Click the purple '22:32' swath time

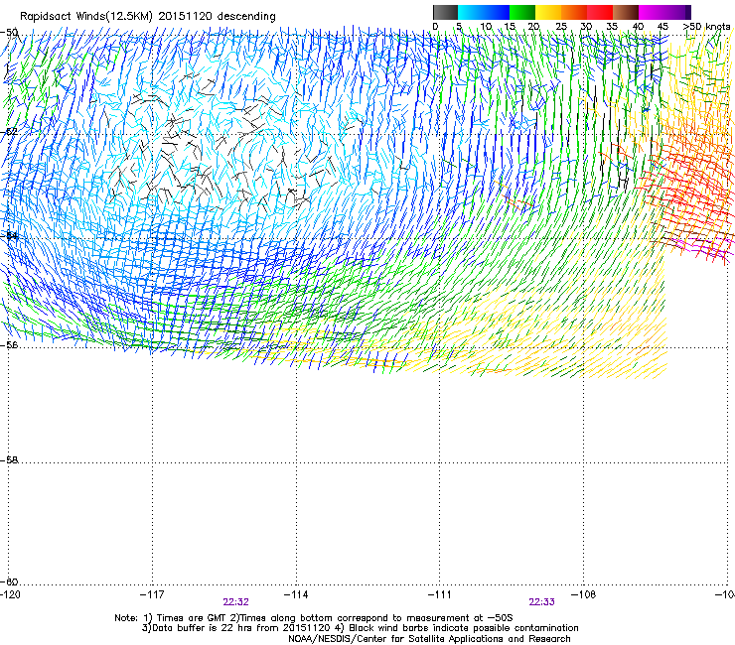[x=235, y=602]
